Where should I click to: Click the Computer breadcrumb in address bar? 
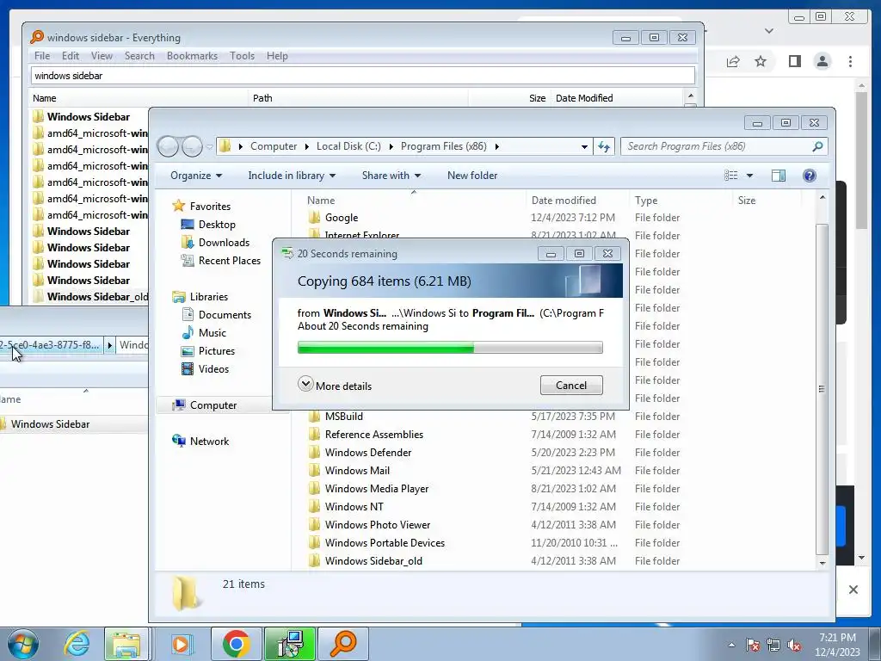pos(274,146)
